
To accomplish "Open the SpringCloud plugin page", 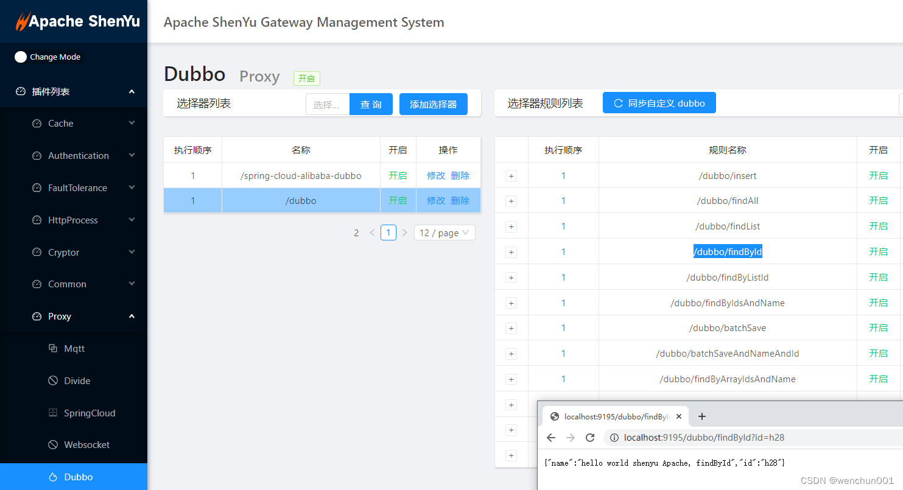I will [x=74, y=413].
